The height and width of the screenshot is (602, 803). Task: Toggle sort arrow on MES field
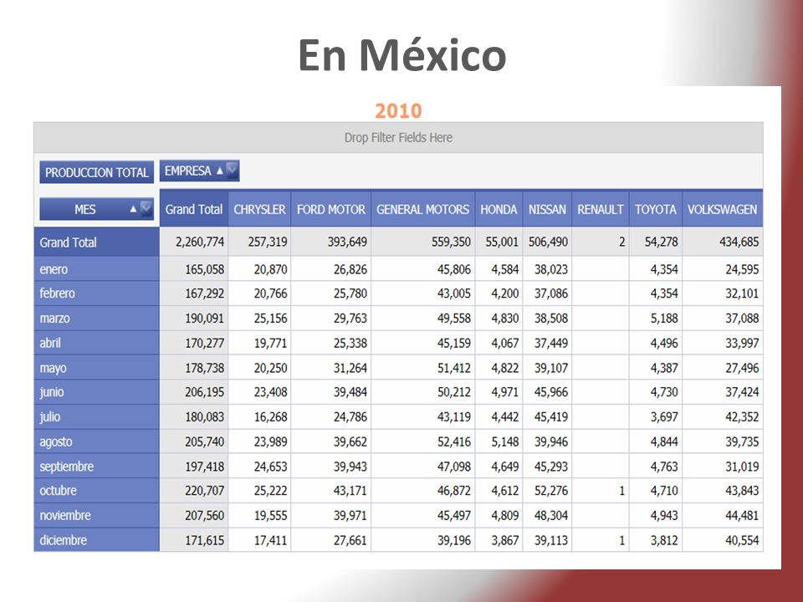click(133, 209)
